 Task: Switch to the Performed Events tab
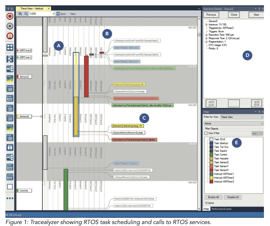click(x=222, y=209)
